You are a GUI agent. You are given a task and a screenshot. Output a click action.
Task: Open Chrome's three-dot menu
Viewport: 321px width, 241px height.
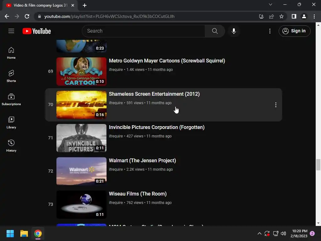pyautogui.click(x=314, y=16)
